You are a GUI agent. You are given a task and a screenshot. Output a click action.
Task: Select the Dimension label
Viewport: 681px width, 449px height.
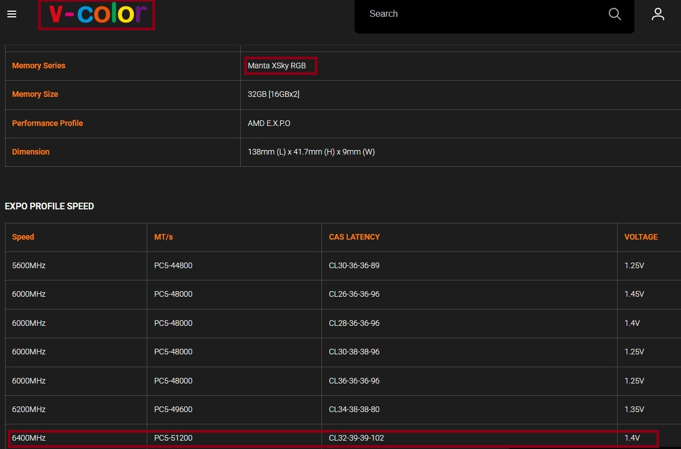31,152
